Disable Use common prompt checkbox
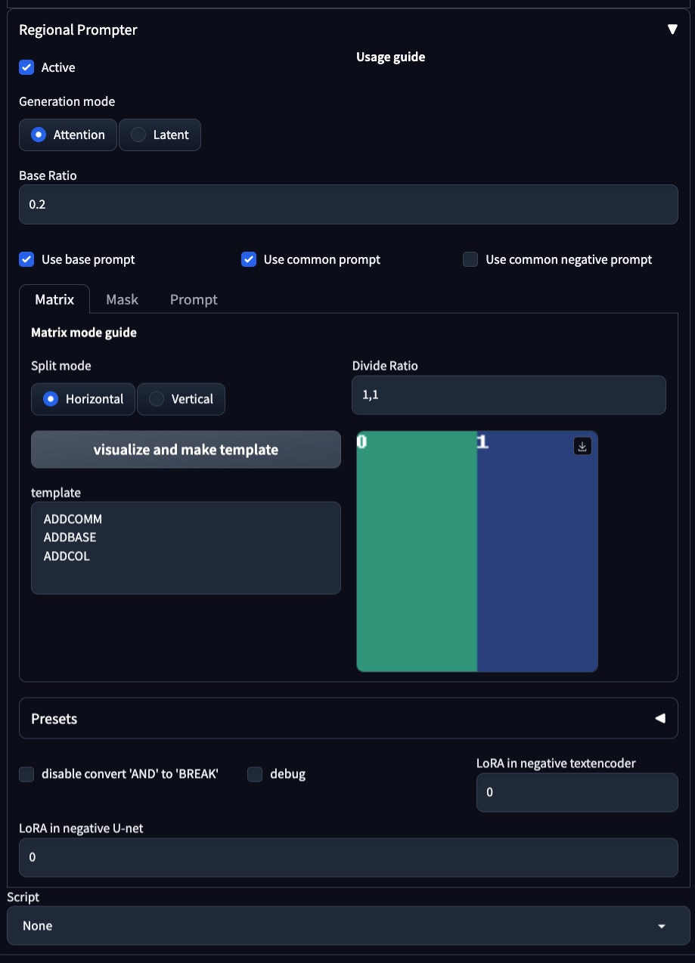Viewport: 695px width, 963px height. coord(249,259)
